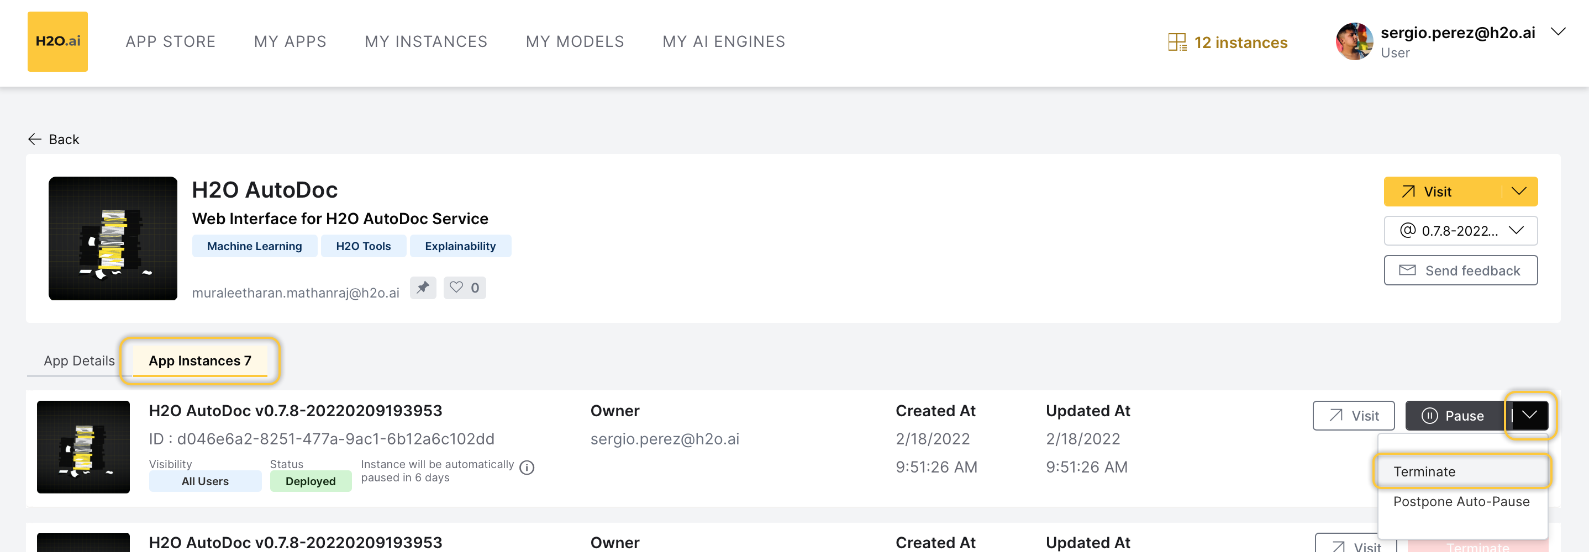This screenshot has width=1589, height=552.
Task: Expand the user account menu chevron
Action: pyautogui.click(x=1558, y=32)
